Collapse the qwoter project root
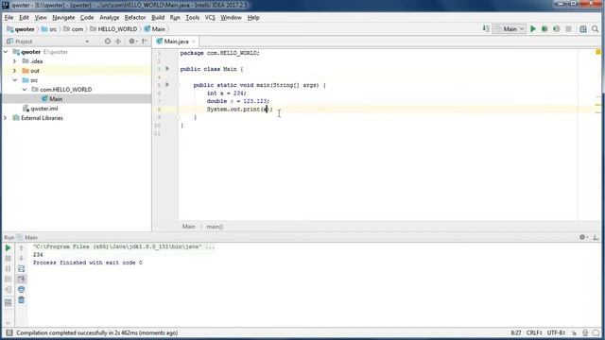This screenshot has width=605, height=340. (x=6, y=52)
